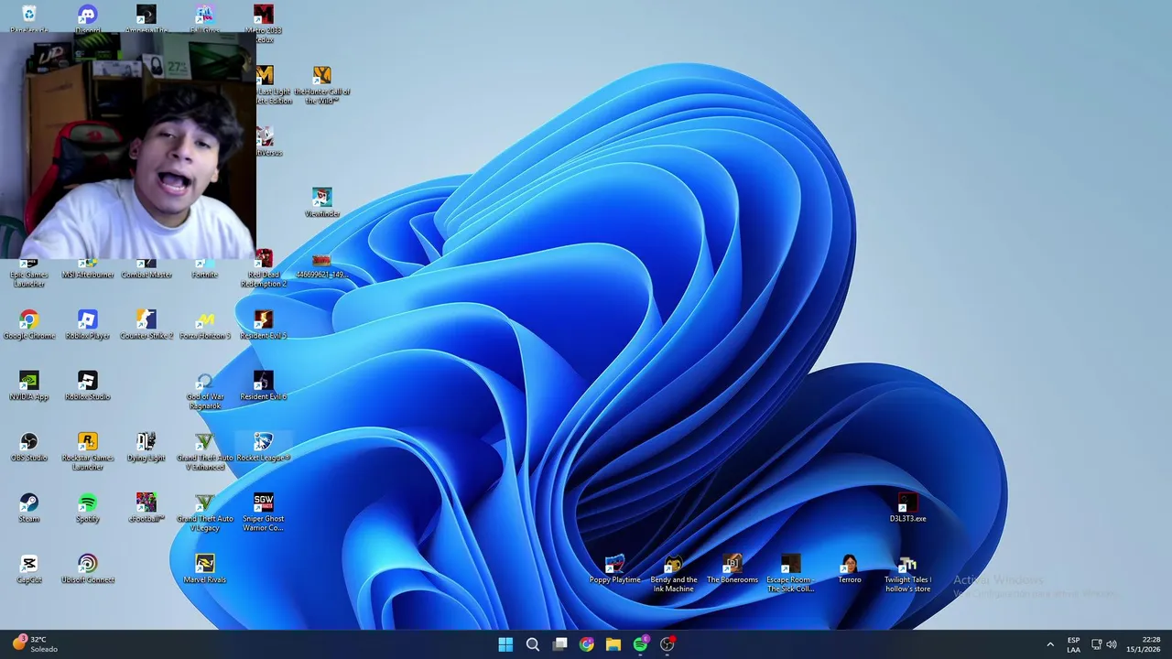
Task: Open the Metro 2033 Redux shortcut
Action: 264,23
